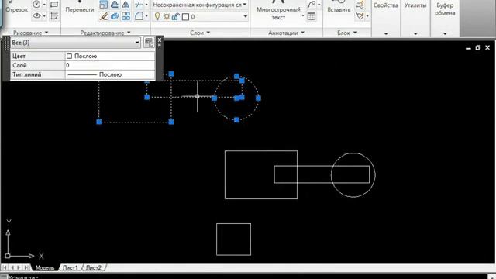Click the Explode tool icon
The image size is (496, 279).
(115, 16)
